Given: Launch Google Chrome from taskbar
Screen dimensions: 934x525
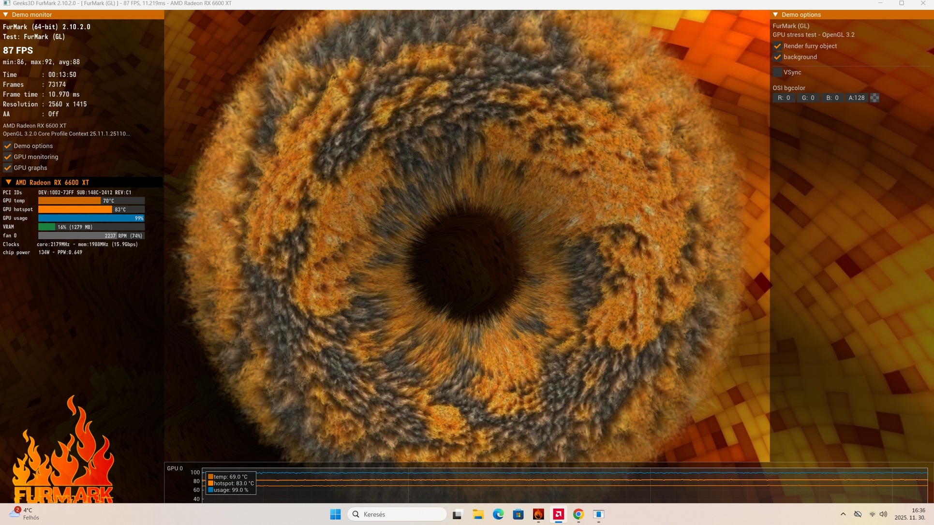Looking at the screenshot, I should coord(578,514).
